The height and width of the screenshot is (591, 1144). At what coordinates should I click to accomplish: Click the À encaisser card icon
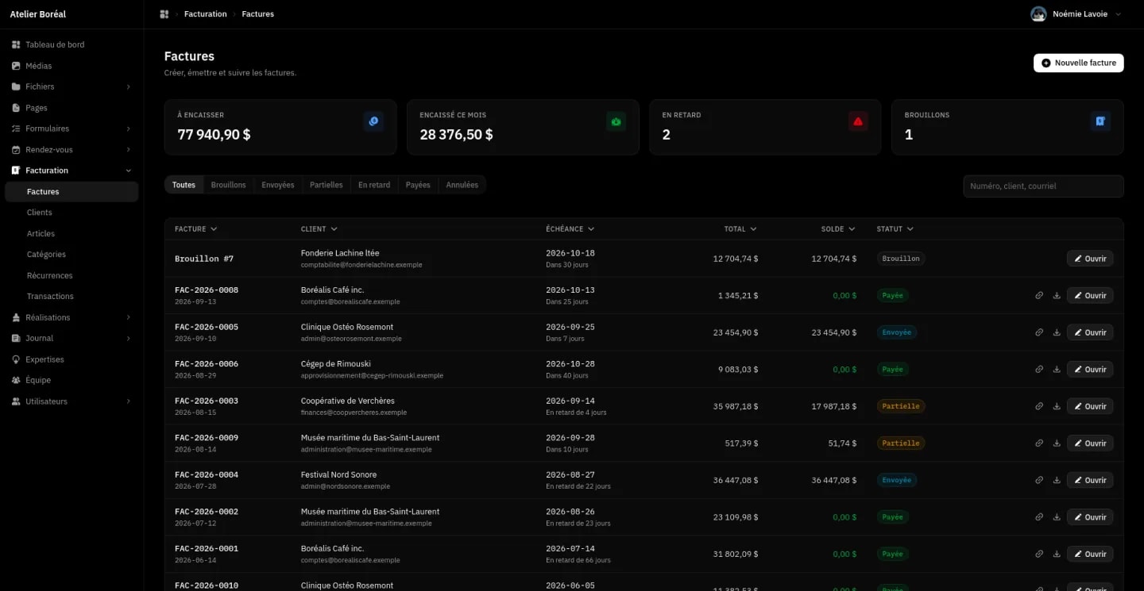point(373,121)
